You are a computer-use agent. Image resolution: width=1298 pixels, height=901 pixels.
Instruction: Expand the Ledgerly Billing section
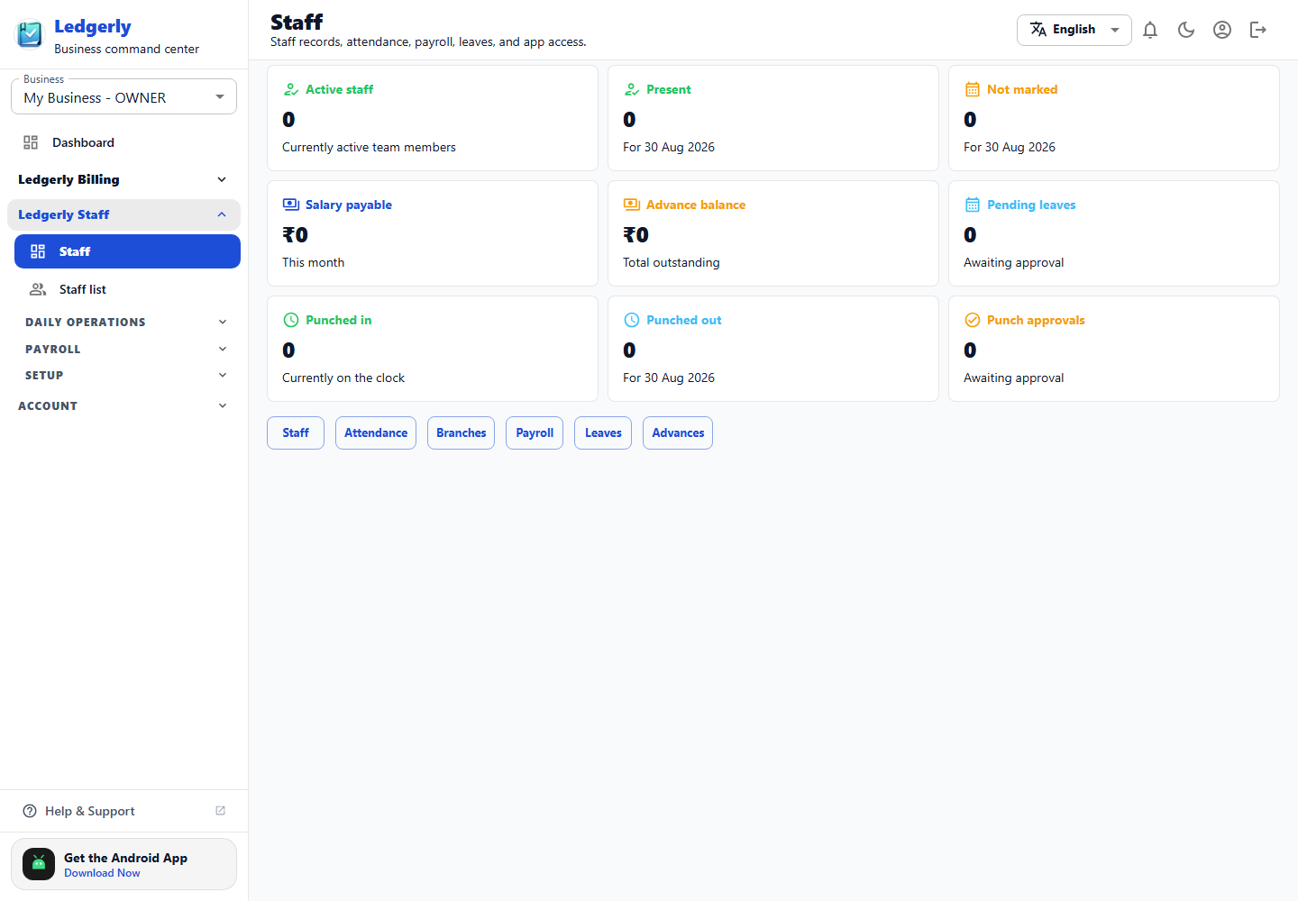123,179
